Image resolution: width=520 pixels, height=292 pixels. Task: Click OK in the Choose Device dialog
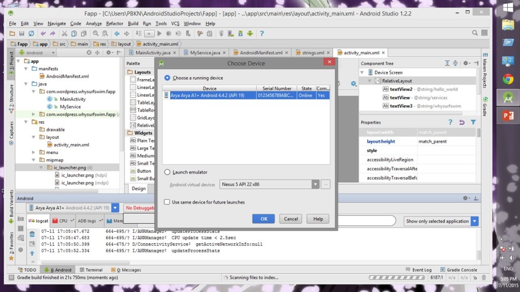[264, 219]
